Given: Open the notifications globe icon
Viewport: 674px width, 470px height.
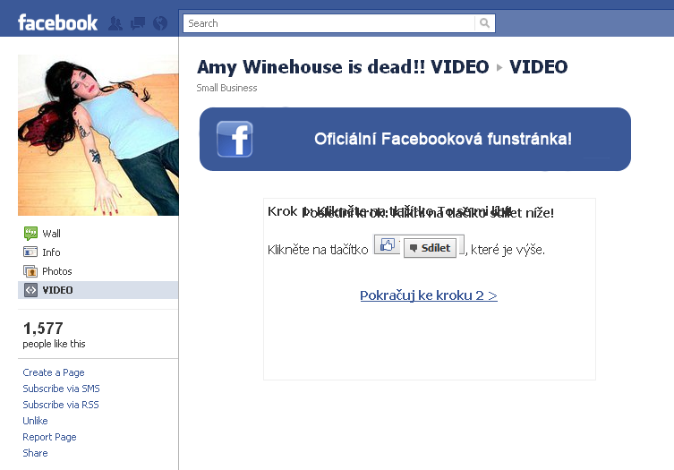Looking at the screenshot, I should tap(160, 23).
